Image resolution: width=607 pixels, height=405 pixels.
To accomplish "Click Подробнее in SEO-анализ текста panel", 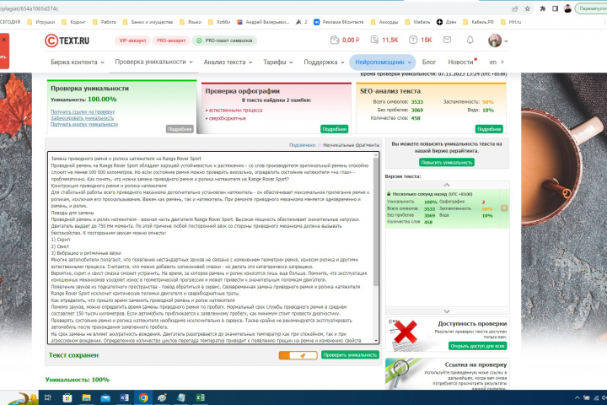I will point(489,129).
